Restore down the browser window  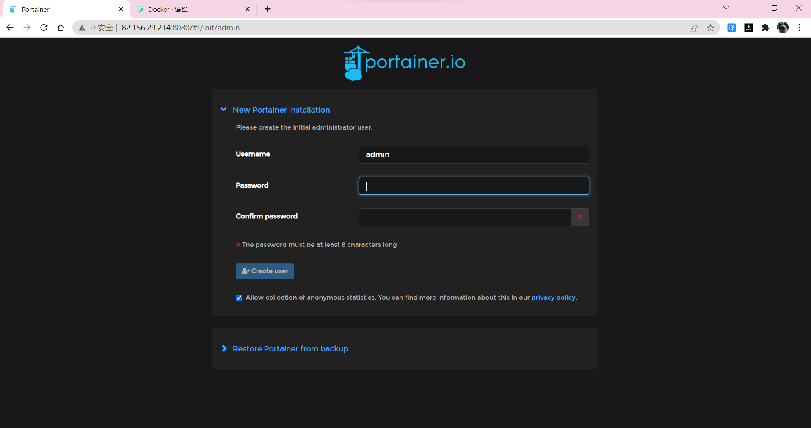pos(775,8)
